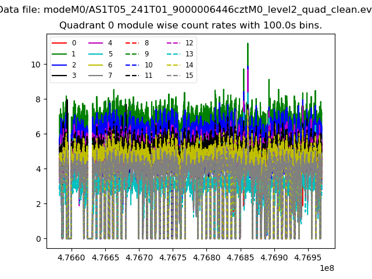This screenshot has height=279, width=372.
Task: Click legend entry for module 7
Action: tap(101, 76)
